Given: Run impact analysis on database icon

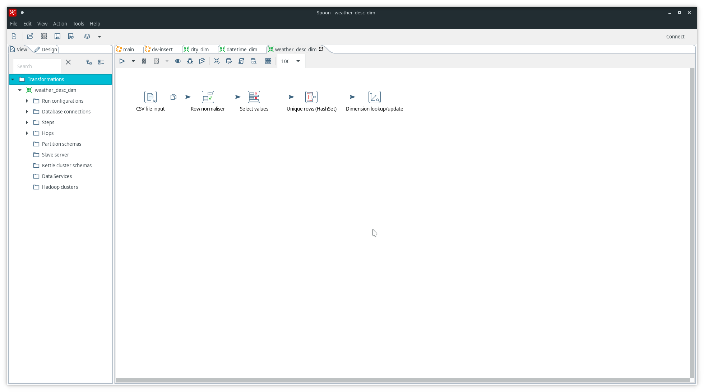Looking at the screenshot, I should coord(229,61).
